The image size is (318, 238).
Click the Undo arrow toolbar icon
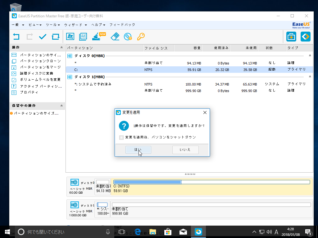tap(16, 37)
